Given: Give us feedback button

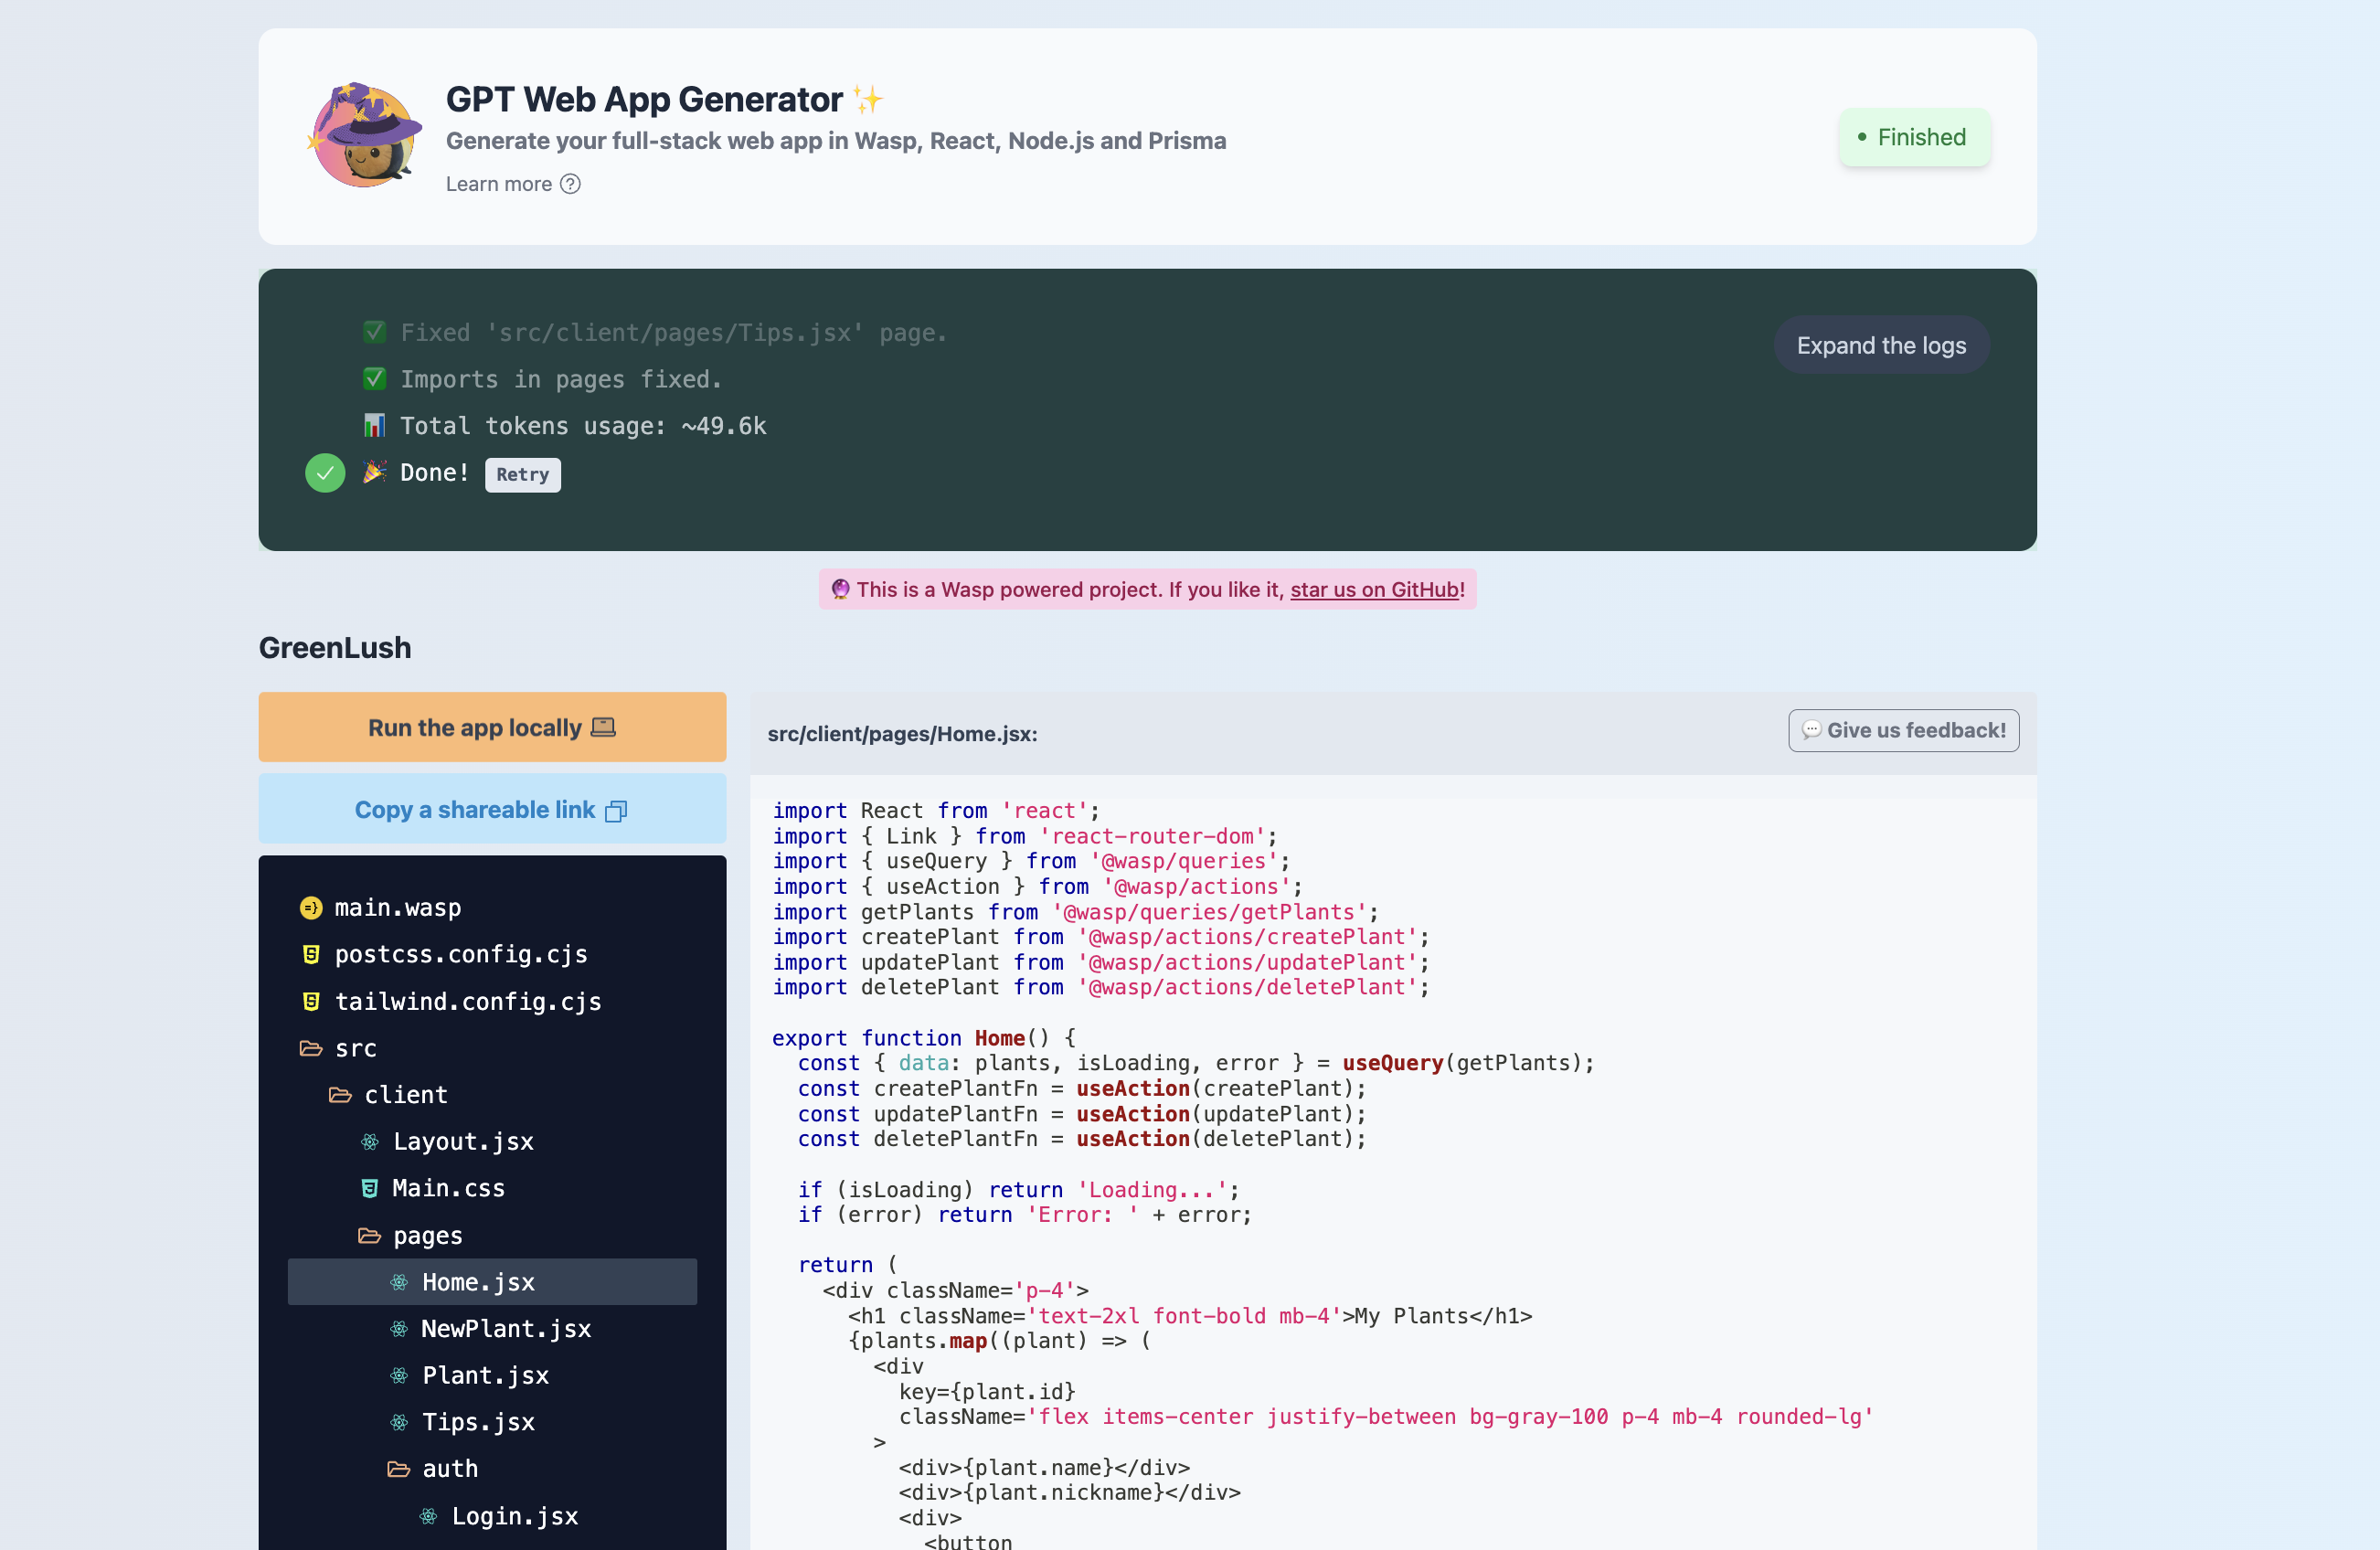Looking at the screenshot, I should [1903, 730].
